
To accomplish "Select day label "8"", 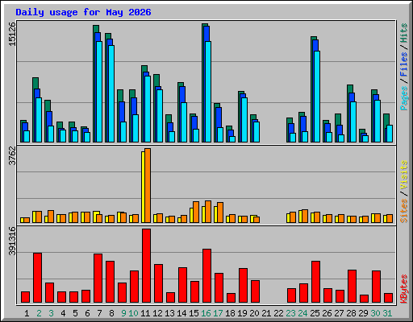I will pyautogui.click(x=111, y=313).
